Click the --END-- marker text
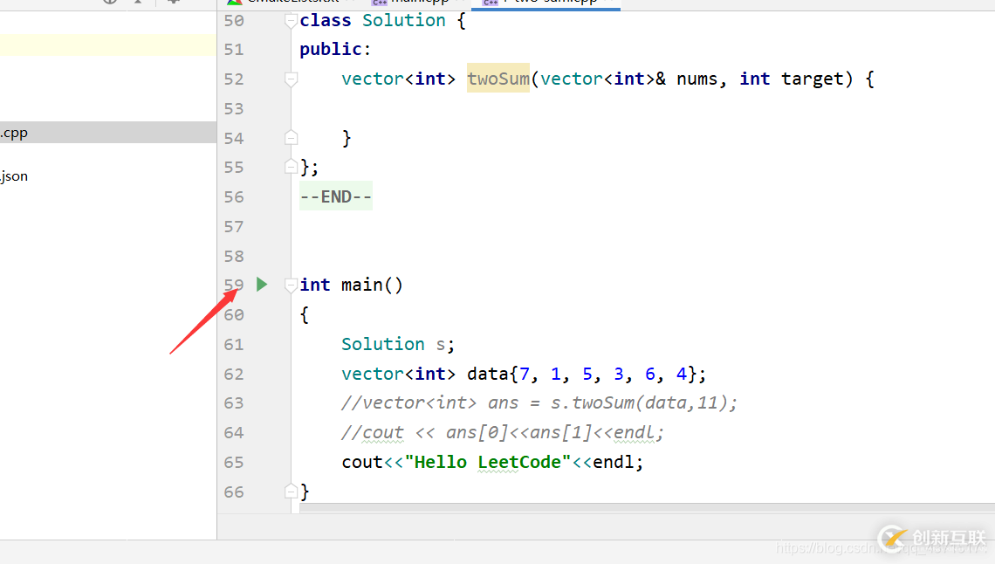The height and width of the screenshot is (564, 995). (x=336, y=196)
